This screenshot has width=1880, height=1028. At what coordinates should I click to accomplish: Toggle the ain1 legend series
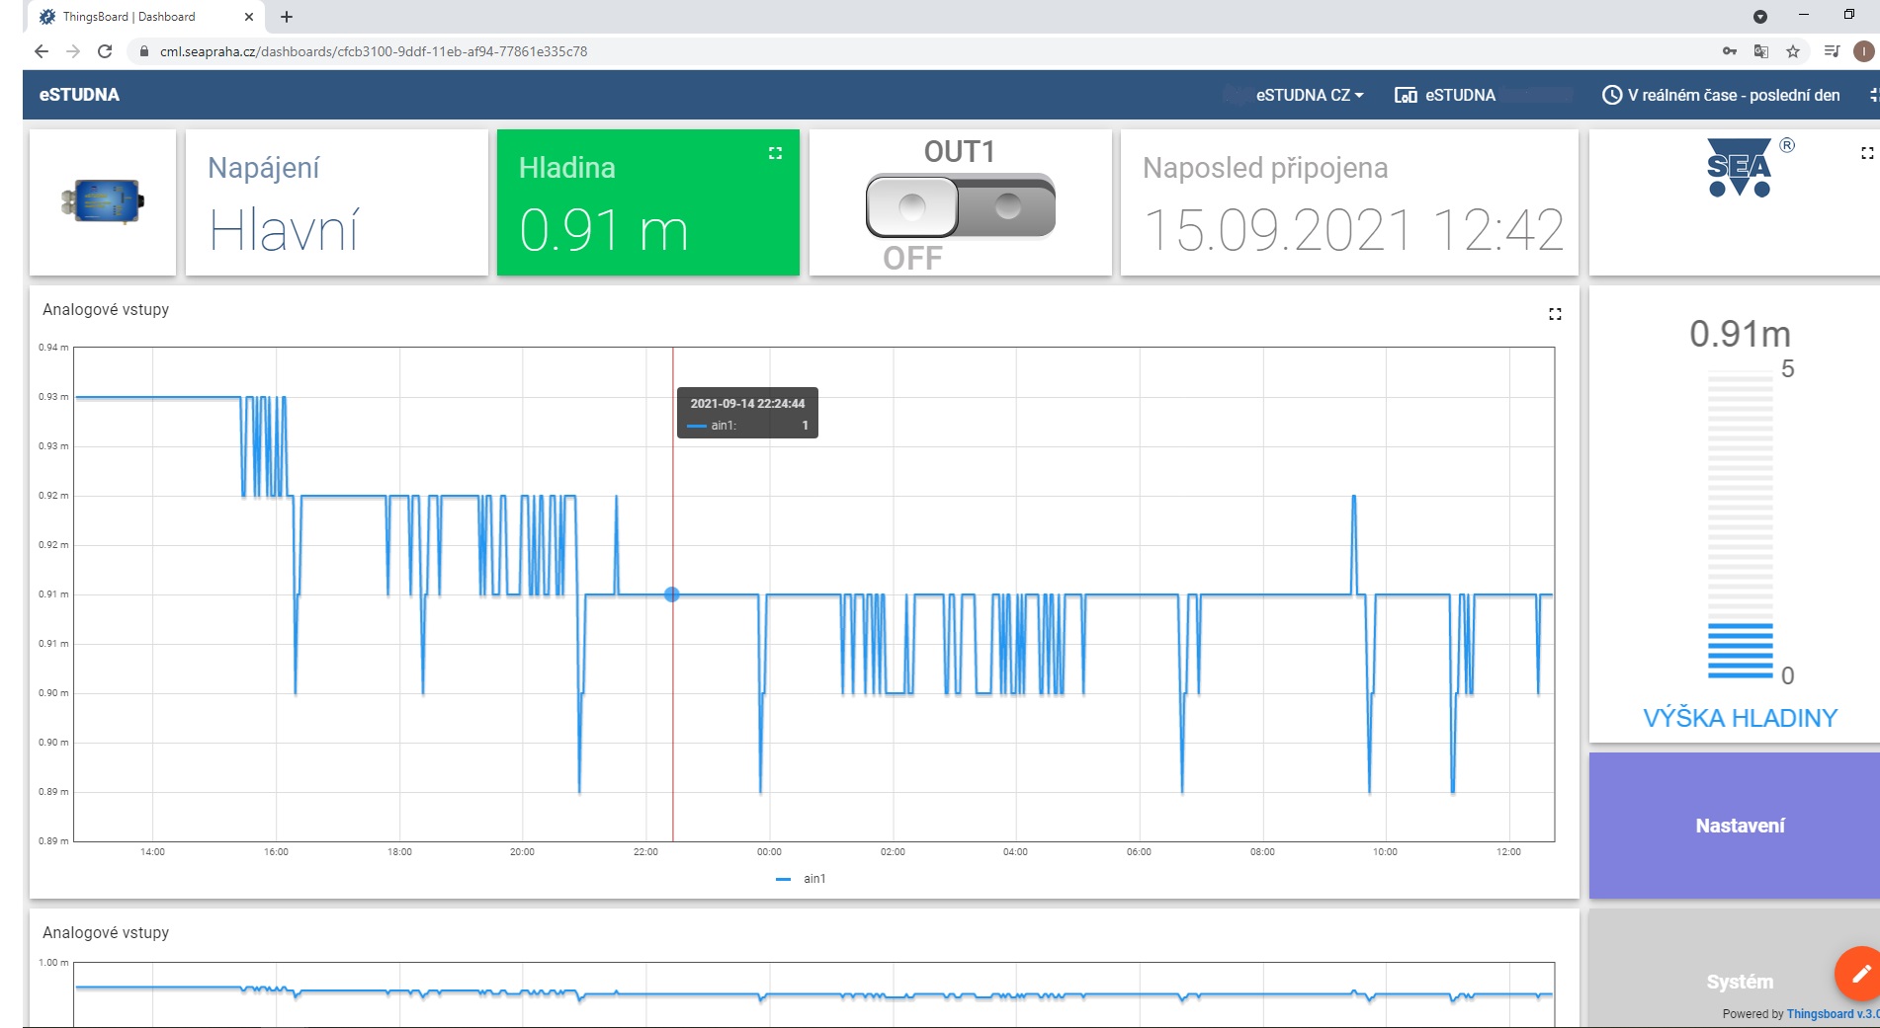pos(802,879)
